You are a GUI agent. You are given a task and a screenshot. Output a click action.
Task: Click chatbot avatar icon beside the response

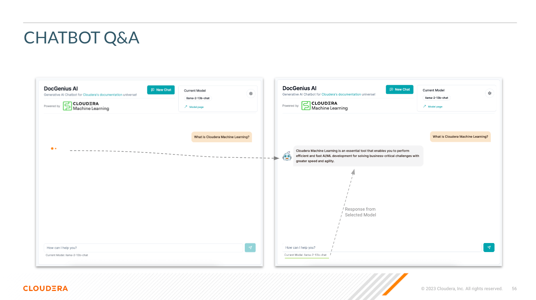[x=287, y=156]
